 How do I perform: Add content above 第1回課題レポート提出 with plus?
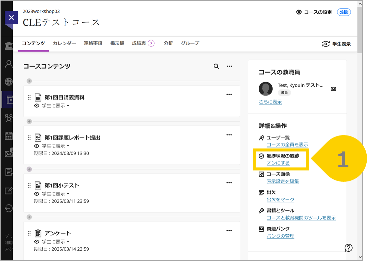pyautogui.click(x=29, y=122)
